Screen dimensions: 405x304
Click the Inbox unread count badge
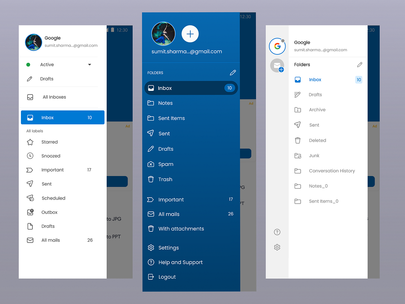click(x=230, y=88)
